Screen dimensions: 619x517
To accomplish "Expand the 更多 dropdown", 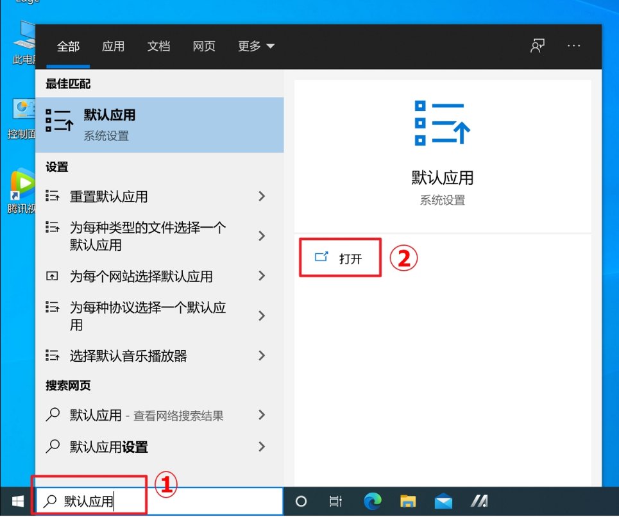I will coord(256,46).
